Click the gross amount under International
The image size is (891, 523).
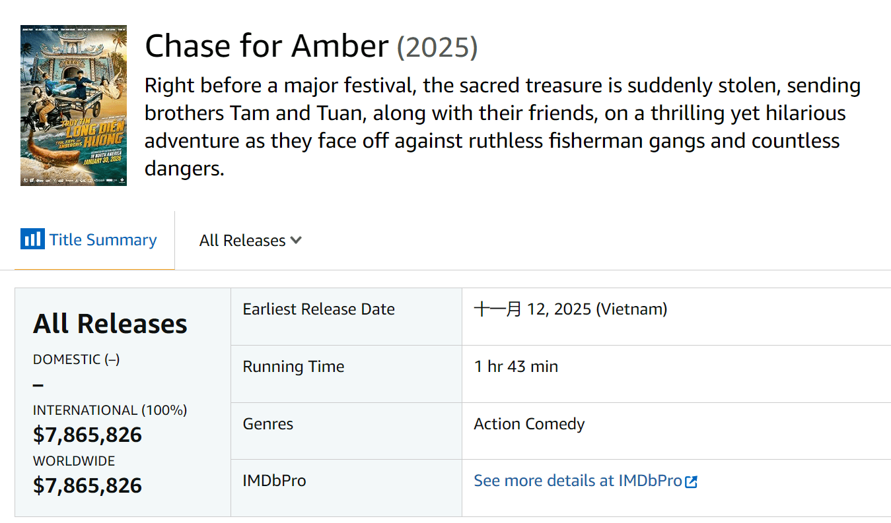[88, 435]
